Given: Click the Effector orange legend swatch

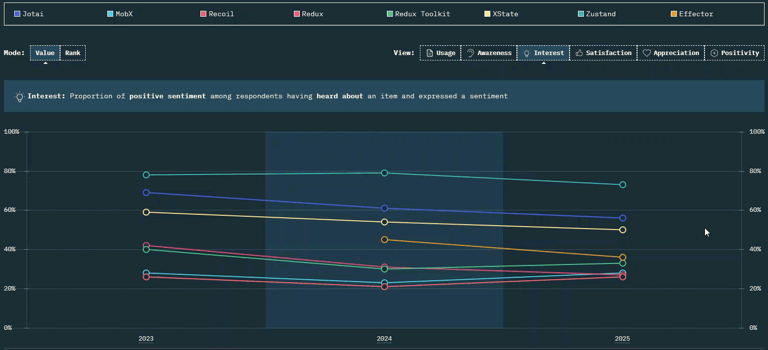Looking at the screenshot, I should [x=674, y=14].
